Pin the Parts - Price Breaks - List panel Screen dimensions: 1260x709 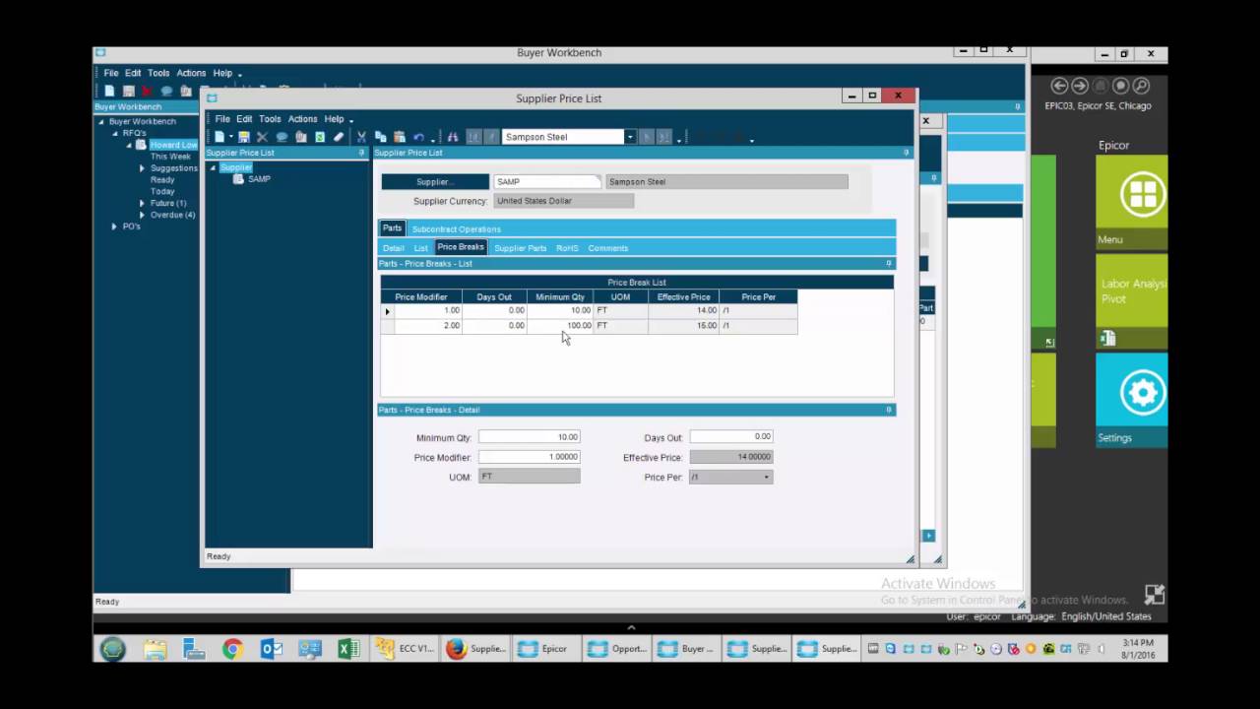click(x=889, y=264)
